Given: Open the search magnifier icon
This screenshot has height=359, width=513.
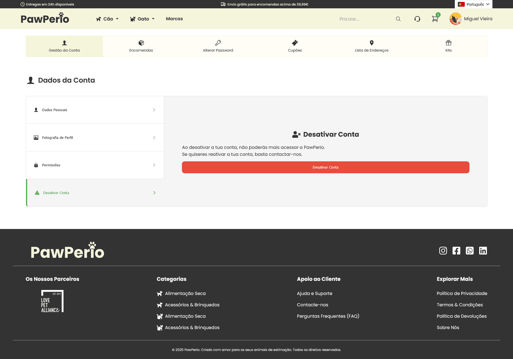Looking at the screenshot, I should coord(398,19).
